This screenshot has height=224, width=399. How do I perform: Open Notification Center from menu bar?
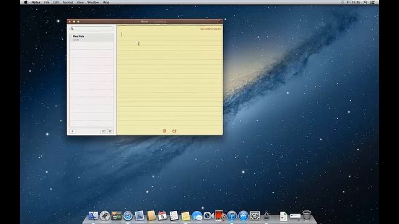(x=373, y=2)
